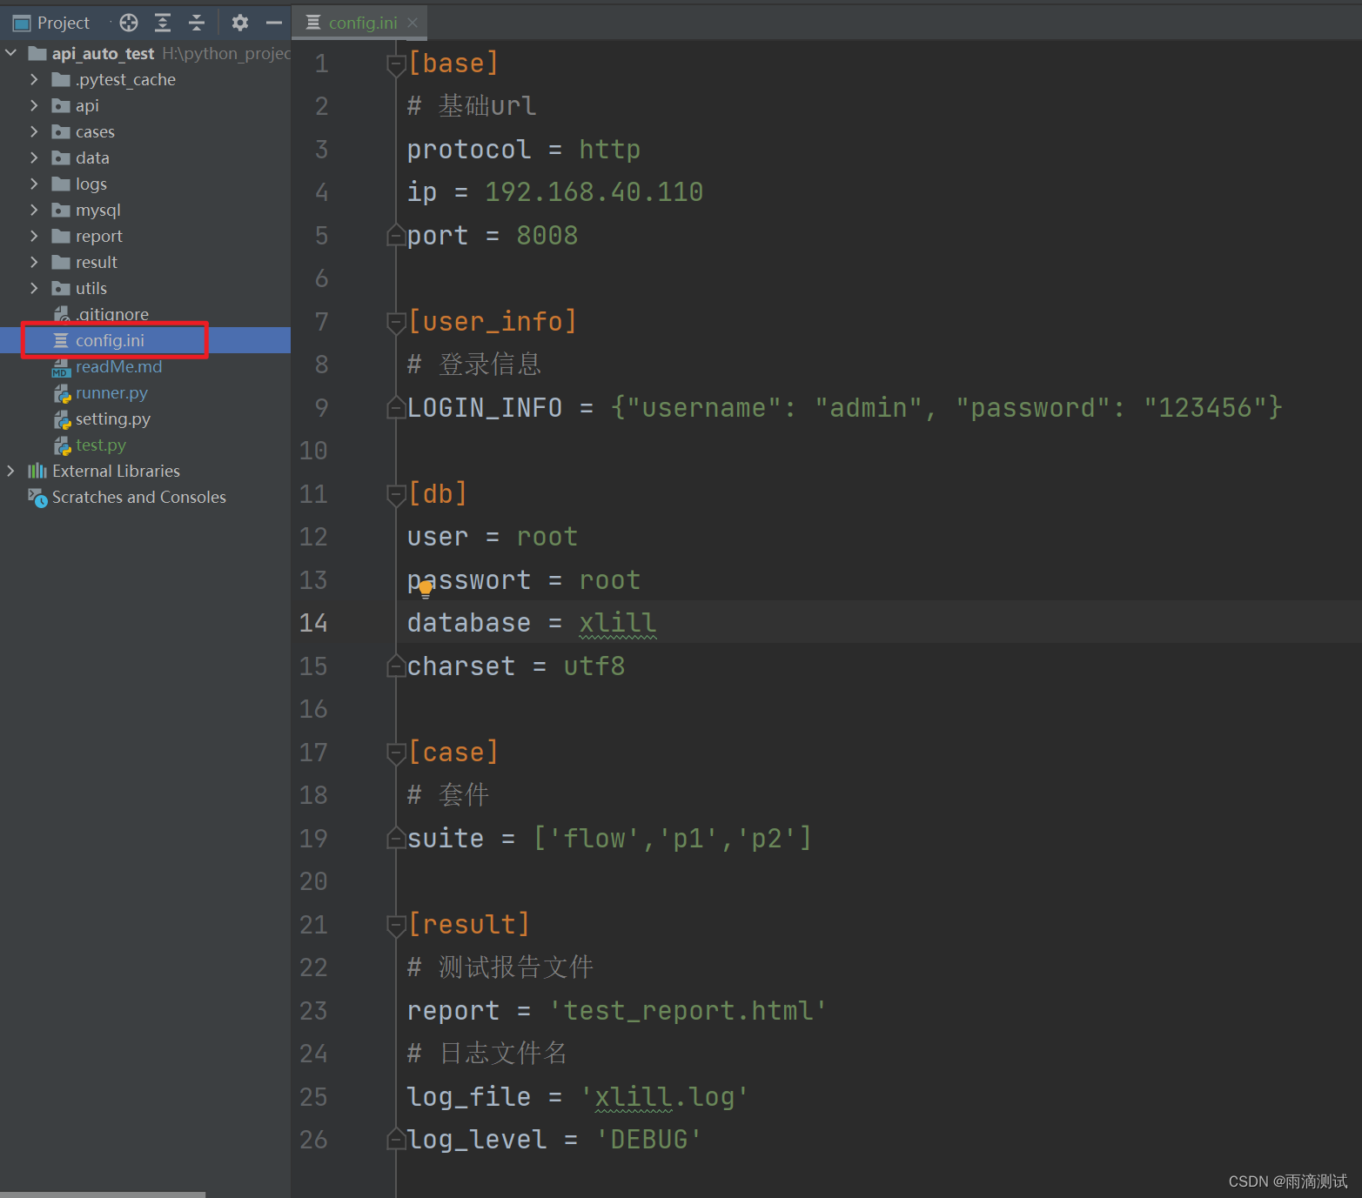The width and height of the screenshot is (1362, 1198).
Task: Expand External Libraries node
Action: [x=11, y=471]
